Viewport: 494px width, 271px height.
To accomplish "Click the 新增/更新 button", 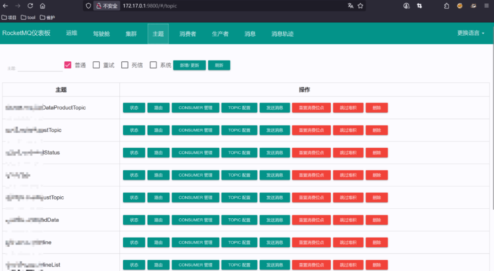I will coord(189,65).
